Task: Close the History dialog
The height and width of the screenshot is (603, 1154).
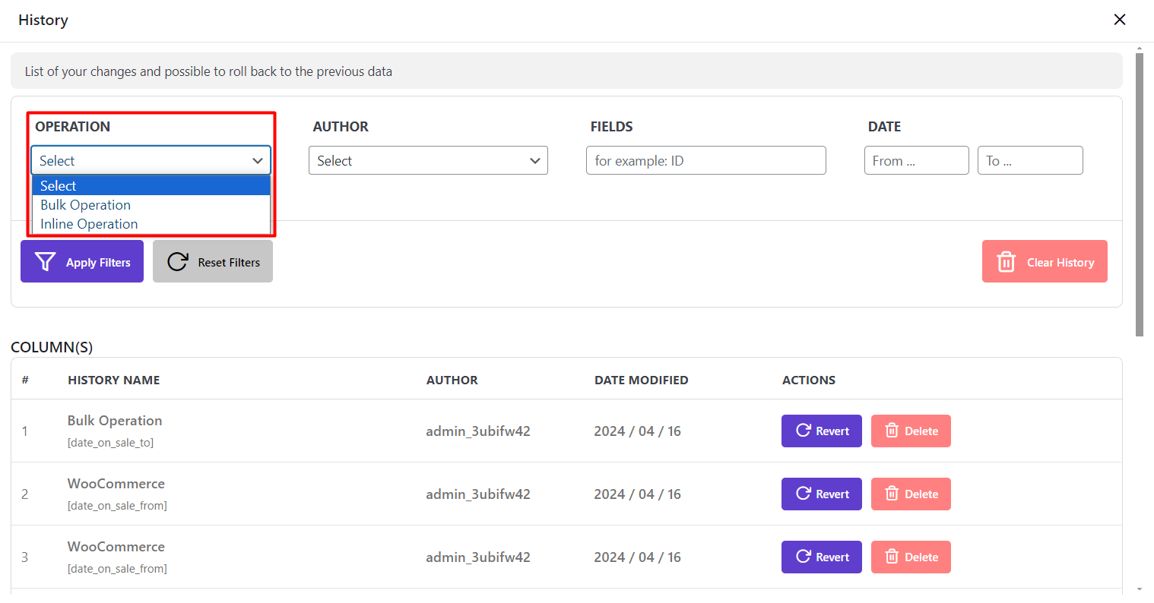Action: click(1119, 20)
